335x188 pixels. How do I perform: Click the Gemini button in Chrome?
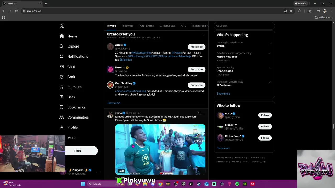click(300, 4)
